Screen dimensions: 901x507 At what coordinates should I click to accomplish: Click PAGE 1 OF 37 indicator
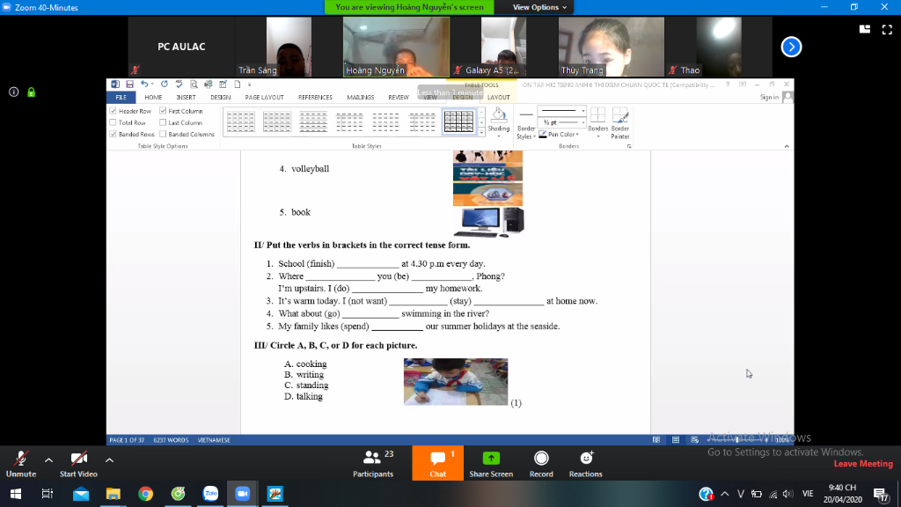[x=127, y=440]
